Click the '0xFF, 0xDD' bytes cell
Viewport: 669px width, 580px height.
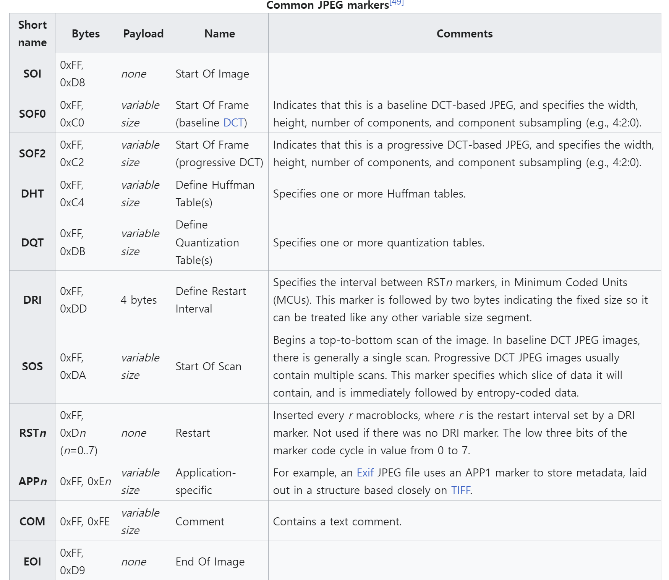[86, 300]
